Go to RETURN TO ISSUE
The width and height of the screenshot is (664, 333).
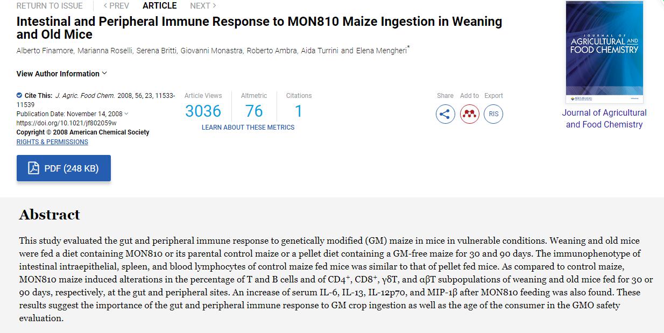[x=50, y=6]
